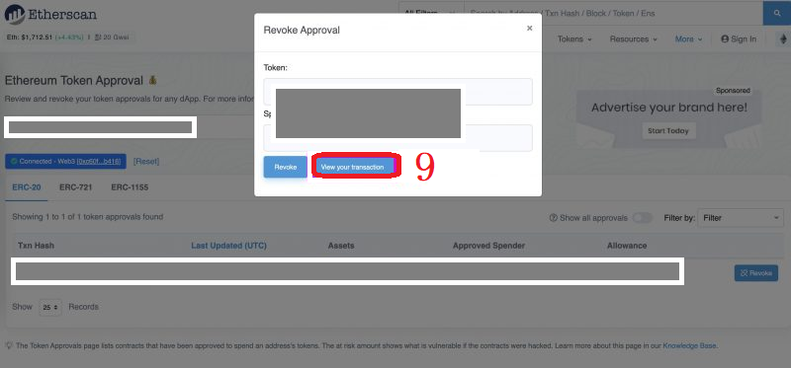Click the Reset link
Viewport: 791px width, 368px height.
point(145,162)
